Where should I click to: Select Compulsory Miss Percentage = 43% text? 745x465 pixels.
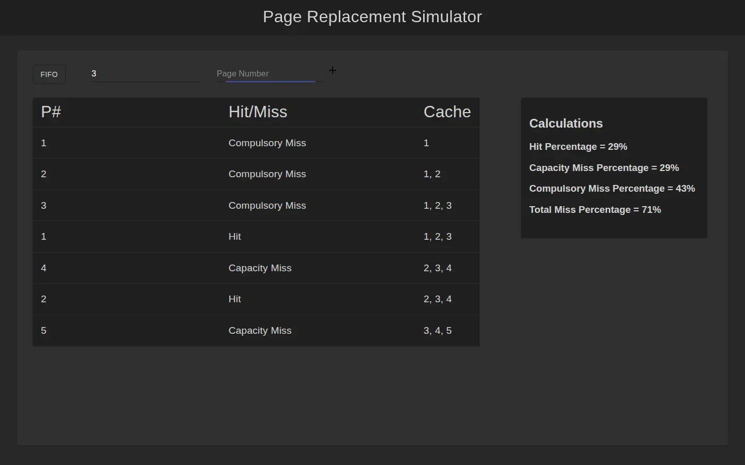612,189
